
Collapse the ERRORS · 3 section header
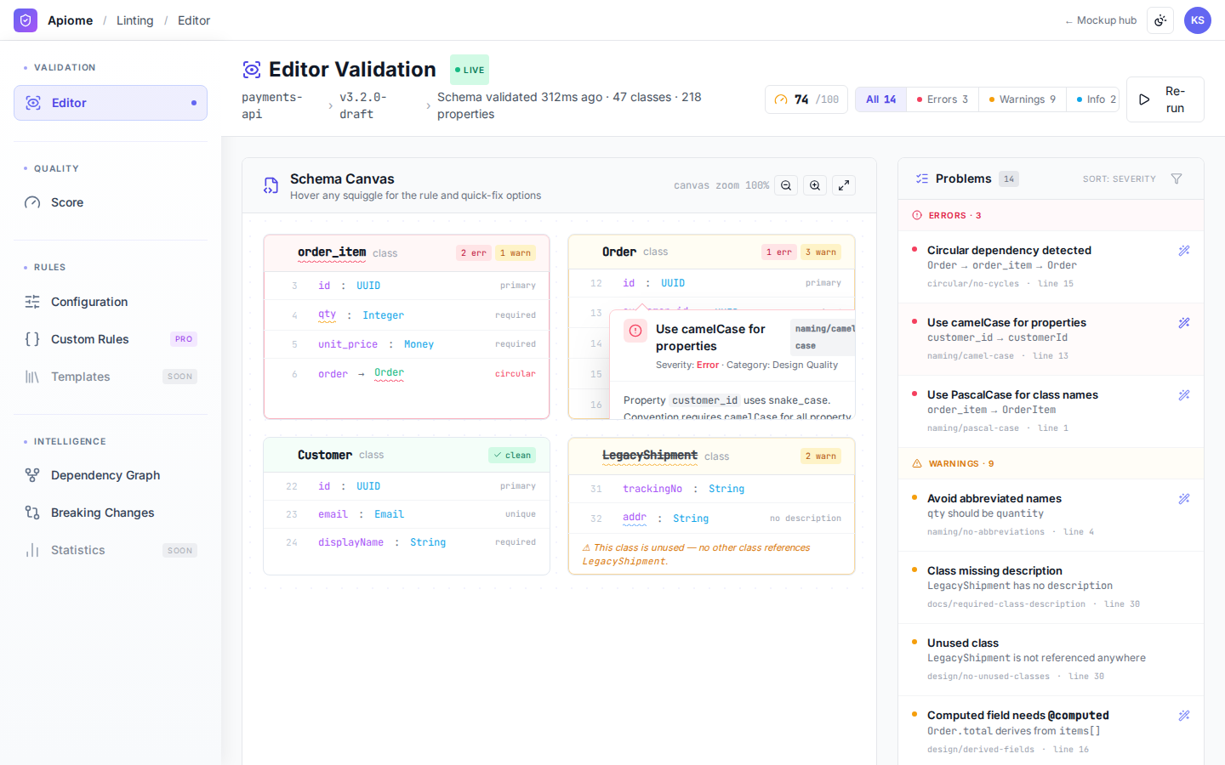click(1051, 215)
